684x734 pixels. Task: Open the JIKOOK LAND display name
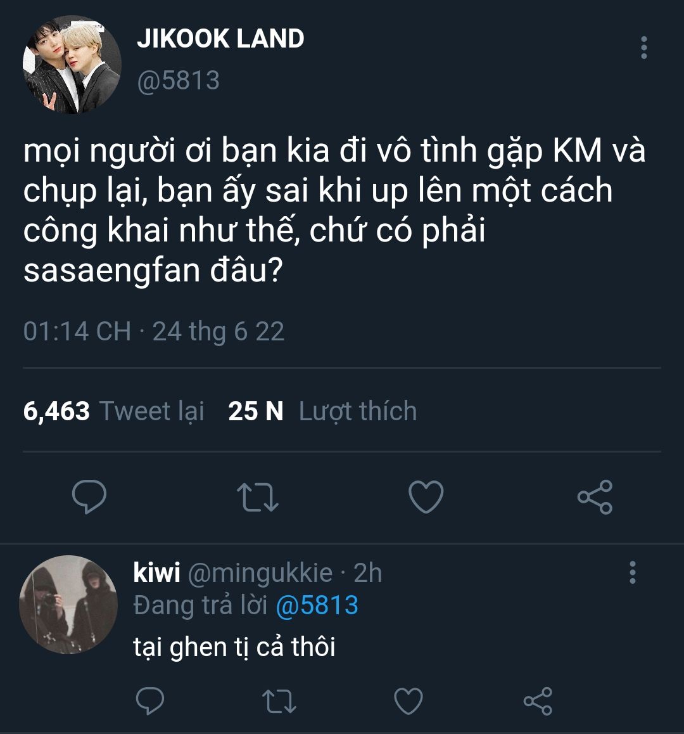pyautogui.click(x=220, y=39)
